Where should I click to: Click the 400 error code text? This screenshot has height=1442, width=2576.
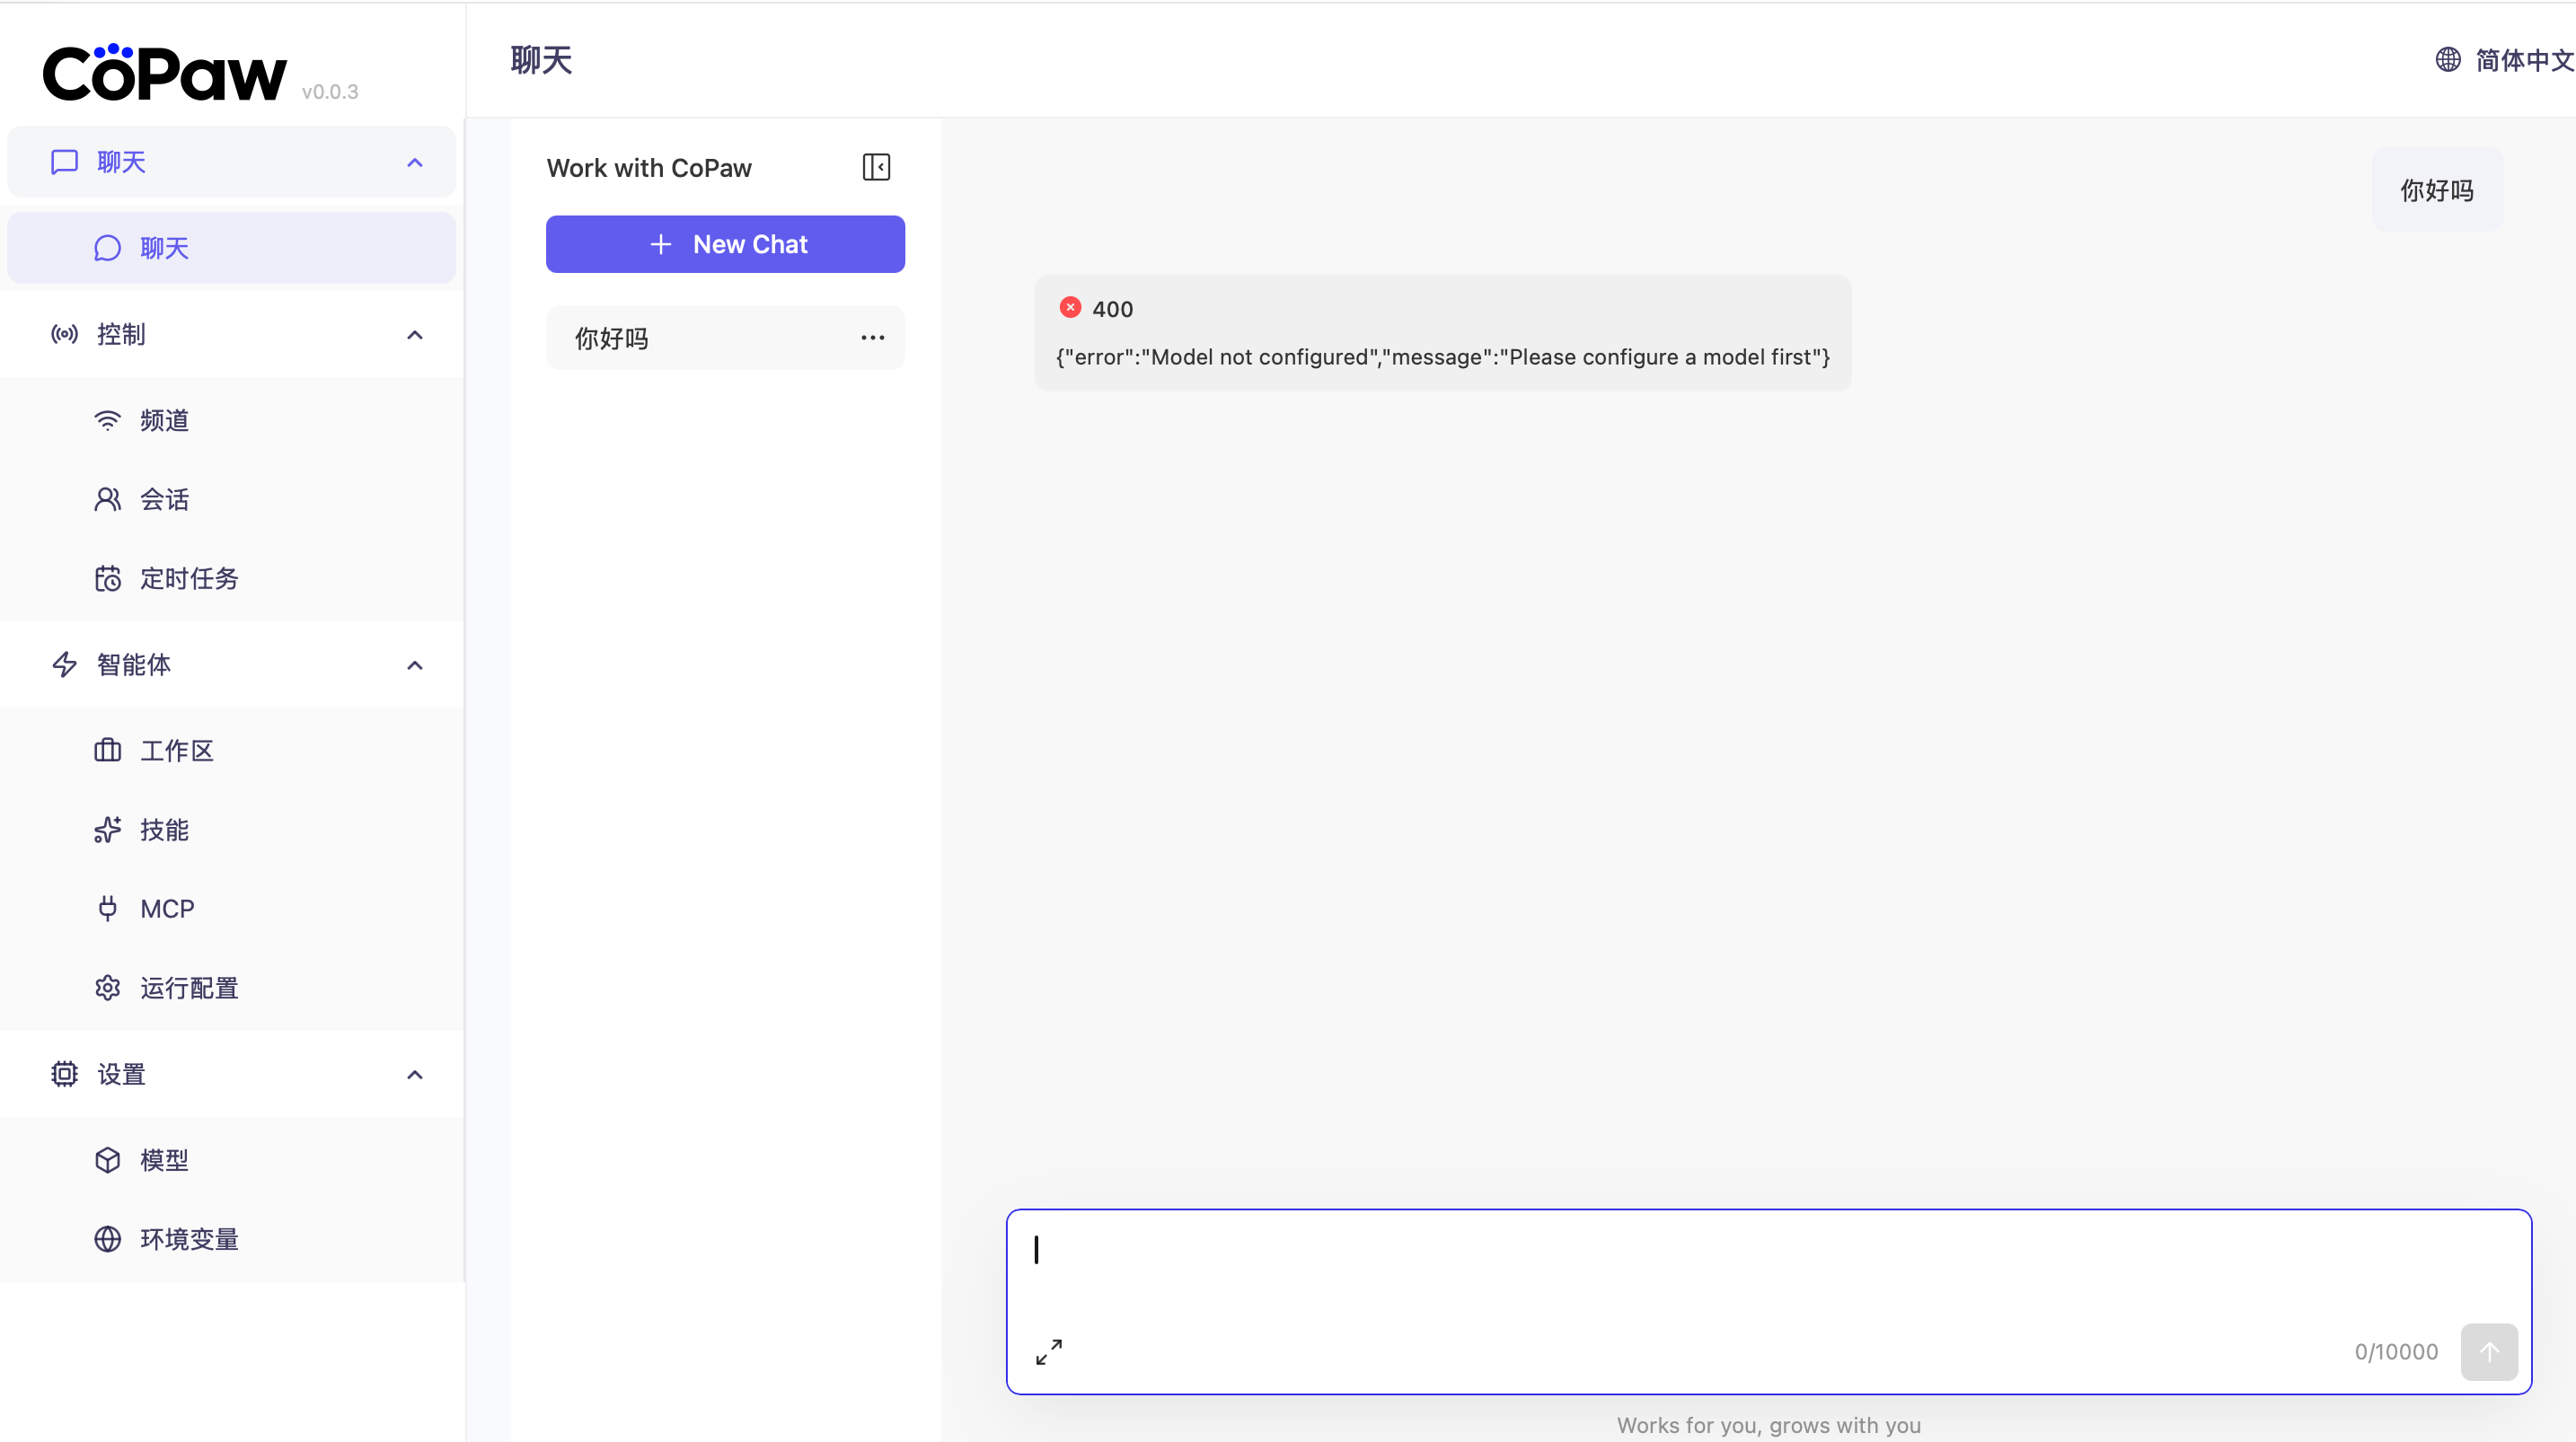coord(1112,309)
